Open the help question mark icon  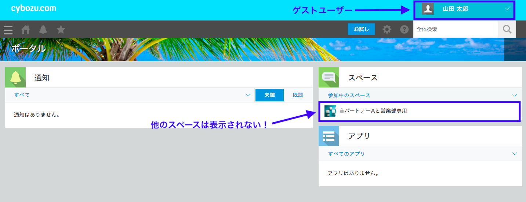(x=405, y=29)
